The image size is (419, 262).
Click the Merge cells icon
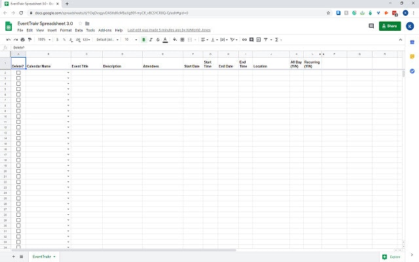190,39
